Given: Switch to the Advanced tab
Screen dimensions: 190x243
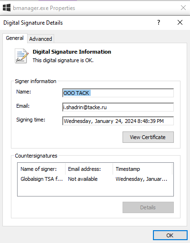Looking at the screenshot, I should 41,39.
